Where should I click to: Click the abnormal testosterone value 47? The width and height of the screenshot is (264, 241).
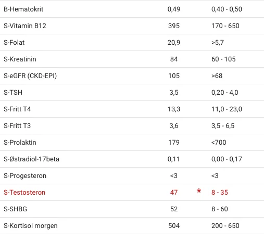click(174, 193)
